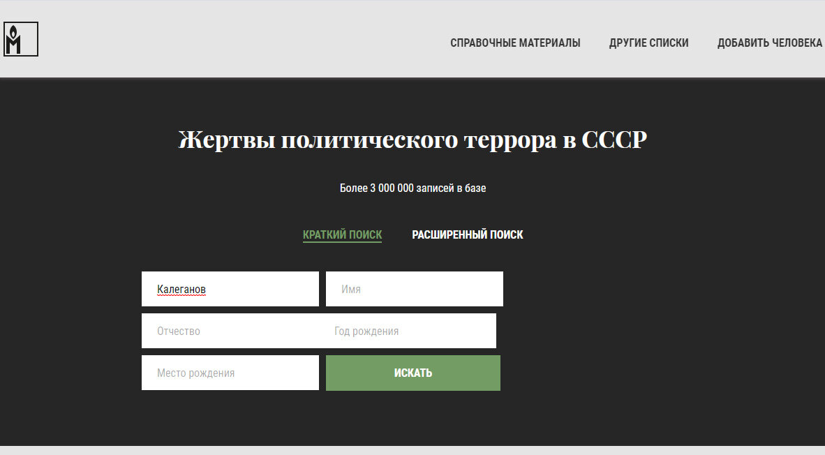Screen dimensions: 825x455
Task: Click into the Отчество input field
Action: pos(230,331)
